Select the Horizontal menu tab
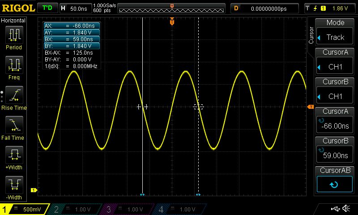Image resolution: width=358 pixels, height=215 pixels. coord(13,21)
